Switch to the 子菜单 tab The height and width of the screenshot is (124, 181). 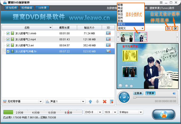(x=150, y=93)
